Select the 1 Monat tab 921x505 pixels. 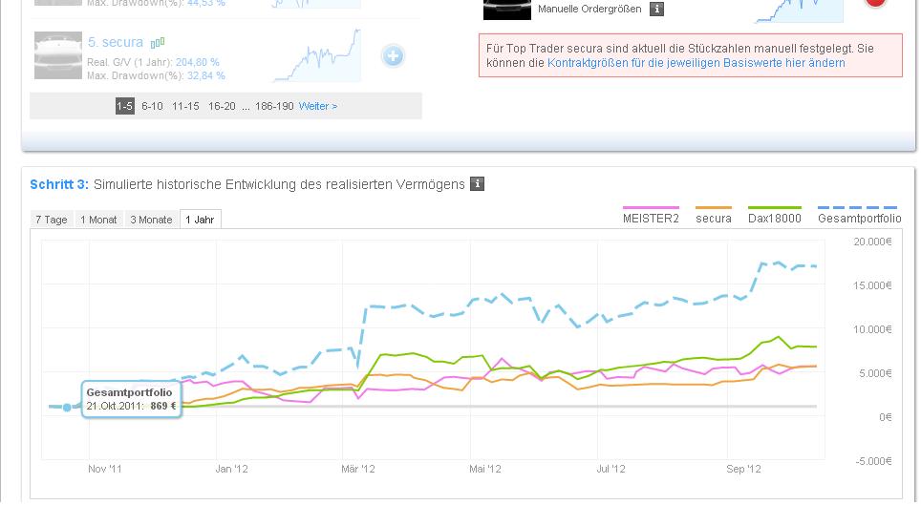98,220
